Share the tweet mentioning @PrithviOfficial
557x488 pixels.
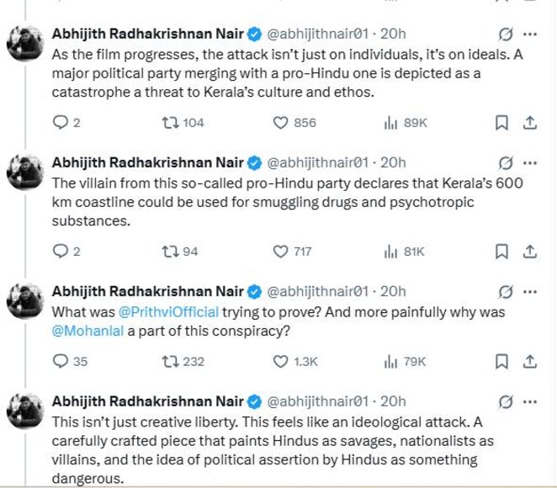(530, 362)
